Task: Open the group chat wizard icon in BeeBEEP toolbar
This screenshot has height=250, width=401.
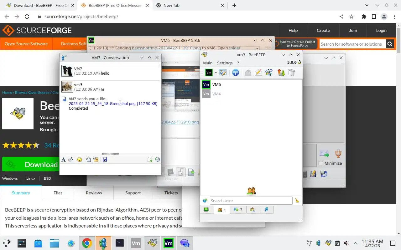Action: pyautogui.click(x=269, y=72)
